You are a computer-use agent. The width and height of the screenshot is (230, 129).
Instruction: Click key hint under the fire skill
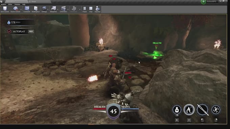tap(189, 120)
